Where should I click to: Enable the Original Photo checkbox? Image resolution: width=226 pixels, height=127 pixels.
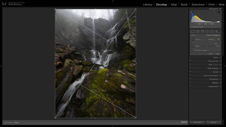pos(191,27)
